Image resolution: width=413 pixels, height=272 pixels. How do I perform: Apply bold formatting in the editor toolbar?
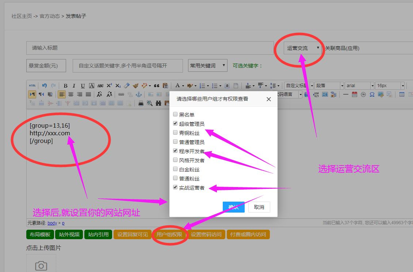click(x=66, y=86)
